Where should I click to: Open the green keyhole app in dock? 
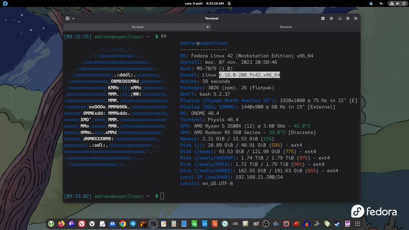(x=51, y=223)
